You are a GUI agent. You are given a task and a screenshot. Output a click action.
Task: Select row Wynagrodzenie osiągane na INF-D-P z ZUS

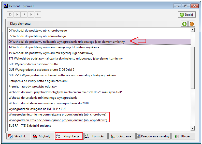tap(99, 109)
